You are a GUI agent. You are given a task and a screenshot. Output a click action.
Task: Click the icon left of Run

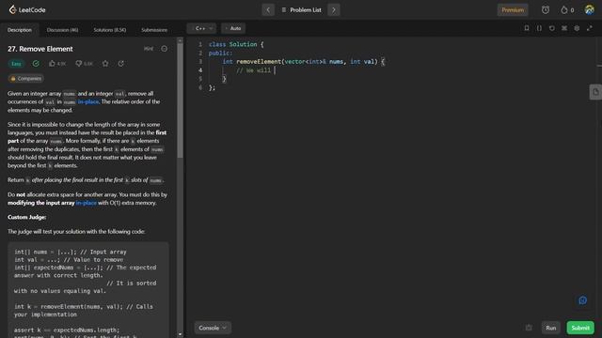(529, 328)
